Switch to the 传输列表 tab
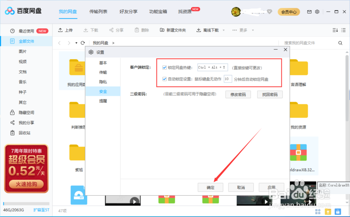Viewport: 350px width, 217px height. pyautogui.click(x=98, y=12)
